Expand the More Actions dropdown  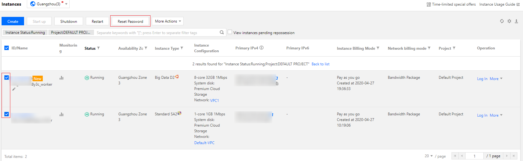[x=168, y=21]
